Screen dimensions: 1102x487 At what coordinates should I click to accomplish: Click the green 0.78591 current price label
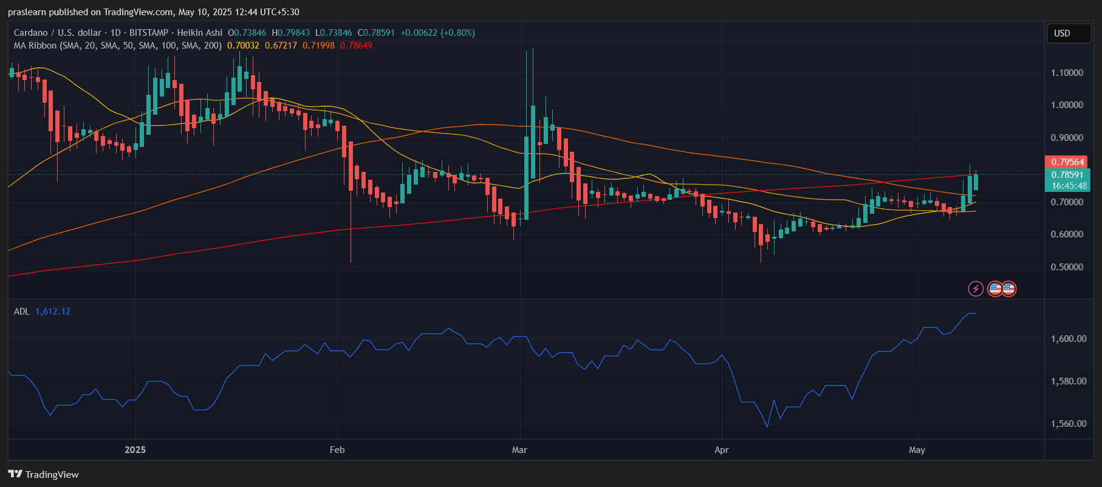pos(1067,175)
